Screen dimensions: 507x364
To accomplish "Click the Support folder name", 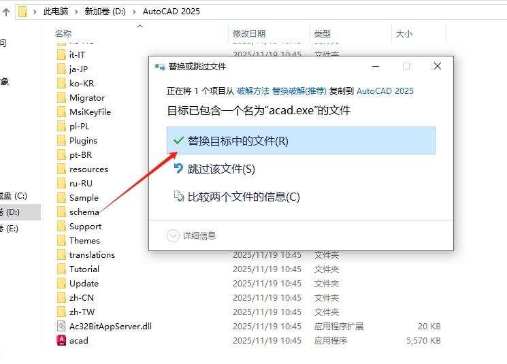I will click(x=85, y=226).
